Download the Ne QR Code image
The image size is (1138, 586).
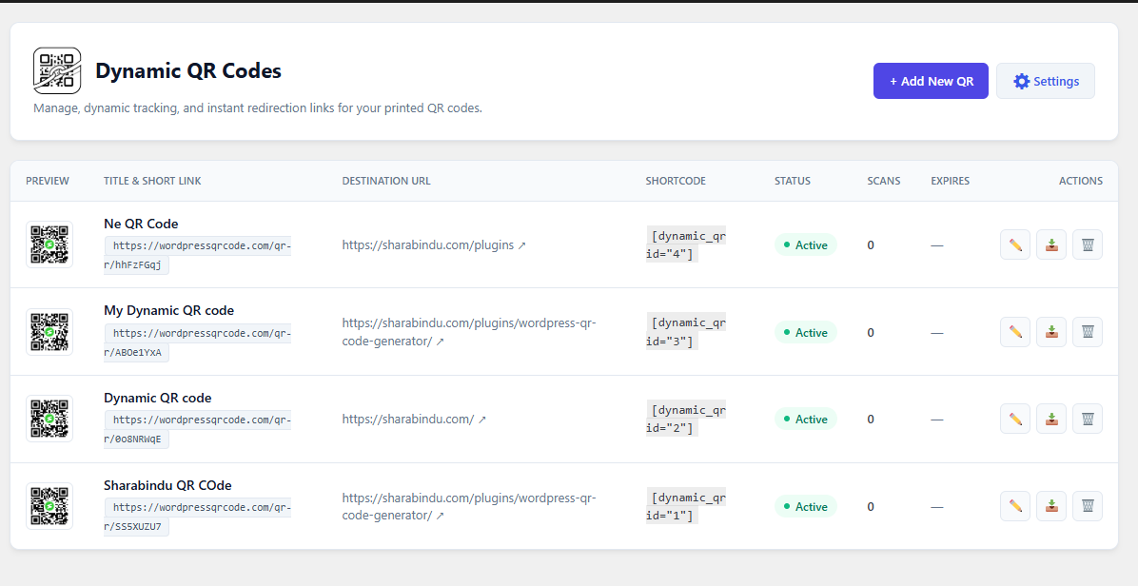click(1050, 244)
